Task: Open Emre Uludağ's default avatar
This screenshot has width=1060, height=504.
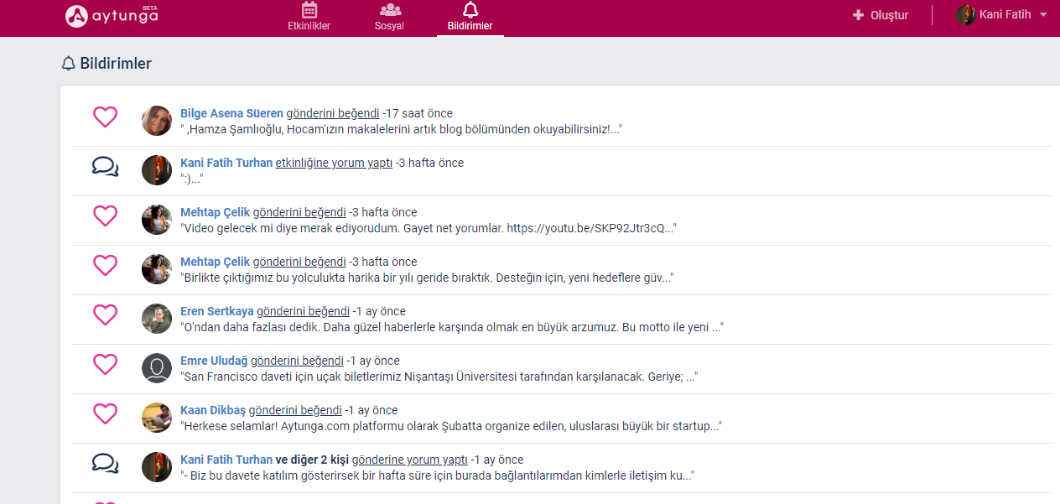Action: 157,368
